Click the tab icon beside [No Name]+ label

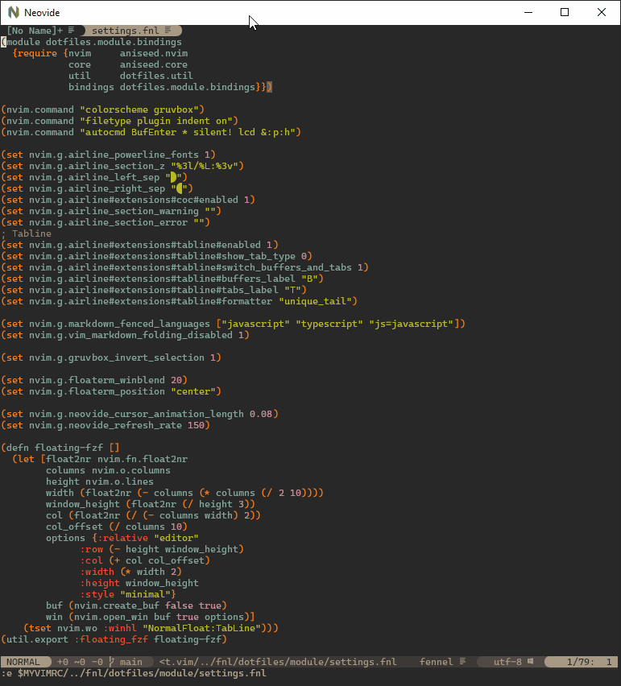click(71, 30)
